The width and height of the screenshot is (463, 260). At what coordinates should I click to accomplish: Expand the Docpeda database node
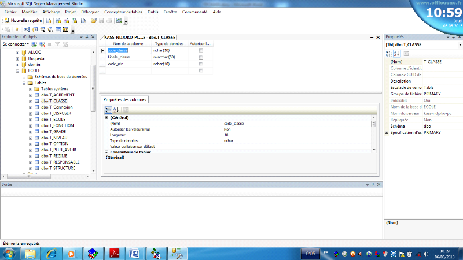(17, 59)
